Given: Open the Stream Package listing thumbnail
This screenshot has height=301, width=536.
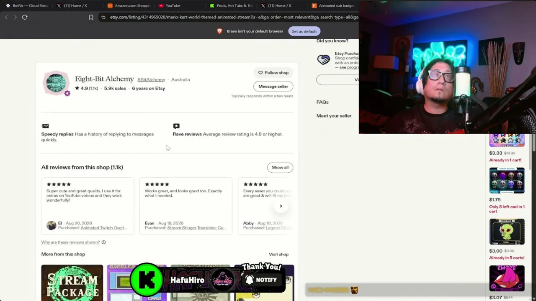Looking at the screenshot, I should [x=72, y=283].
